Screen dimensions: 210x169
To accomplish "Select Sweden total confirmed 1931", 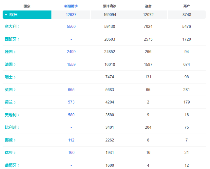I will (x=110, y=153).
